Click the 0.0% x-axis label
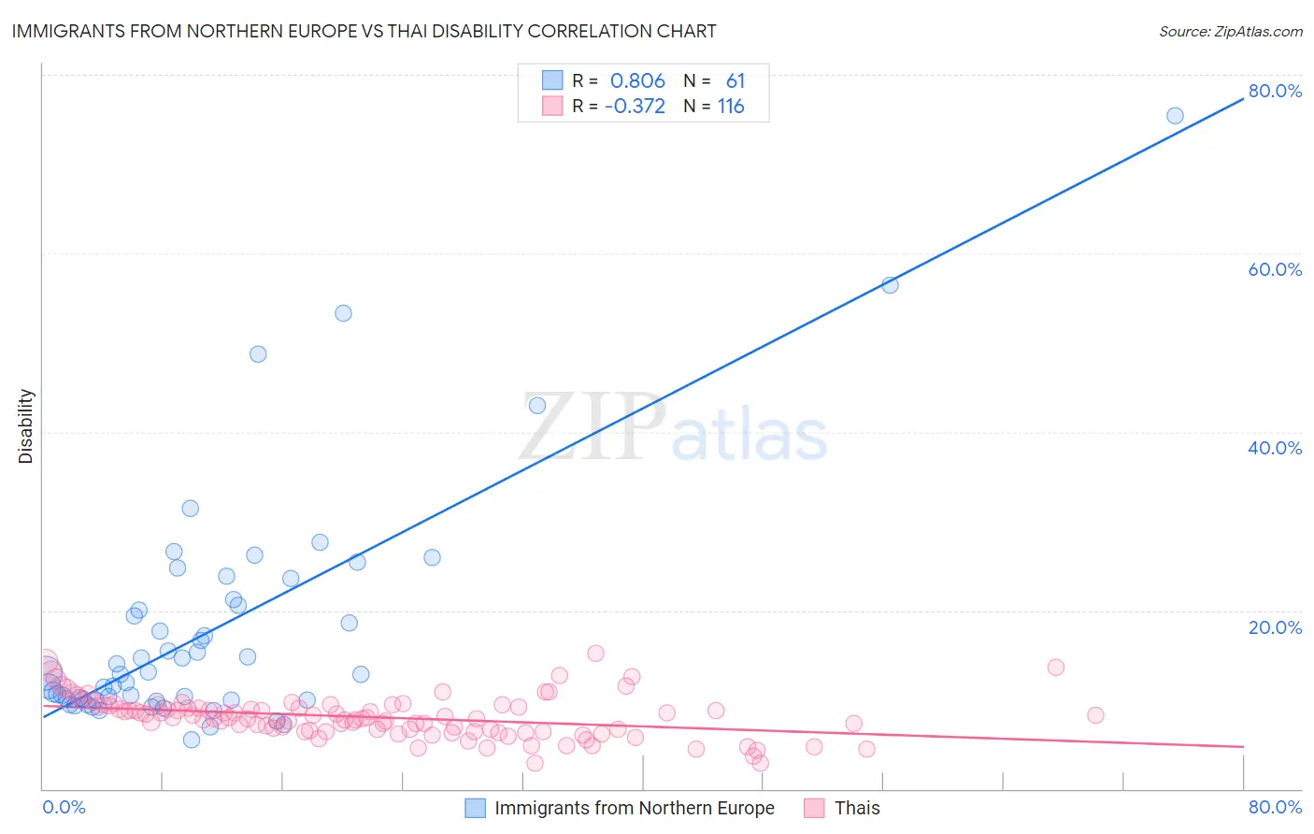Image resolution: width=1314 pixels, height=834 pixels. pyautogui.click(x=64, y=807)
